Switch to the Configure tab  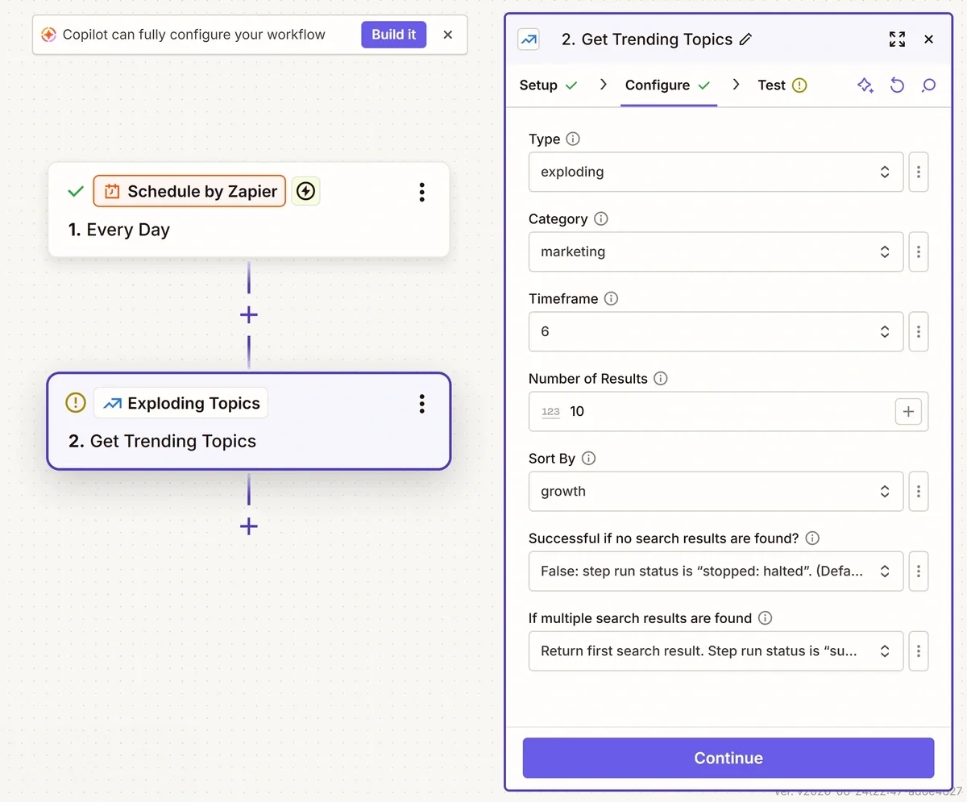pyautogui.click(x=668, y=85)
